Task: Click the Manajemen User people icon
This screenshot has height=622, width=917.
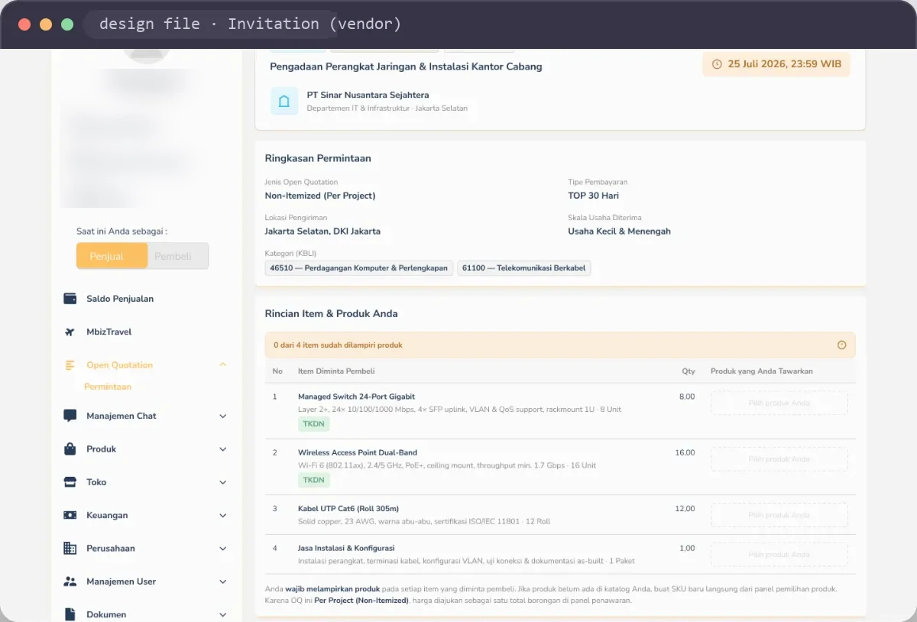Action: point(70,582)
